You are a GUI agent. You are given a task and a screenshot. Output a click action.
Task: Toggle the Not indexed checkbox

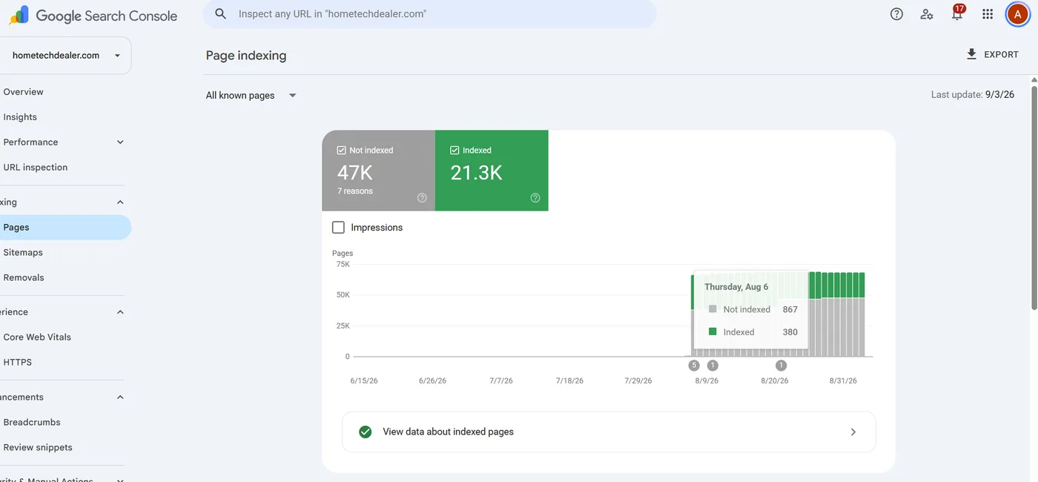click(342, 150)
